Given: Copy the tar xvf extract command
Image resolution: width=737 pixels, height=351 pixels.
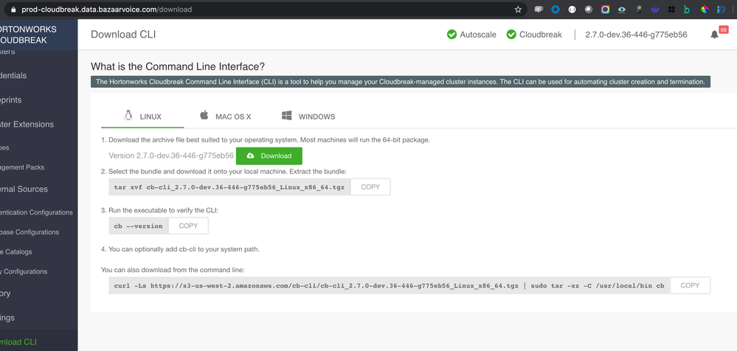Looking at the screenshot, I should click(x=370, y=187).
